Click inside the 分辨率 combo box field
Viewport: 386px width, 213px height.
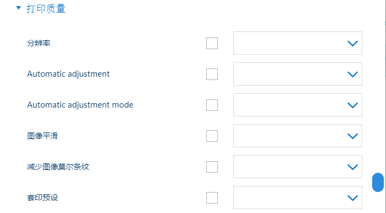coord(298,43)
